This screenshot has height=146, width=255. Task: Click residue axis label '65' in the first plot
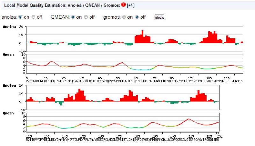click(136, 78)
